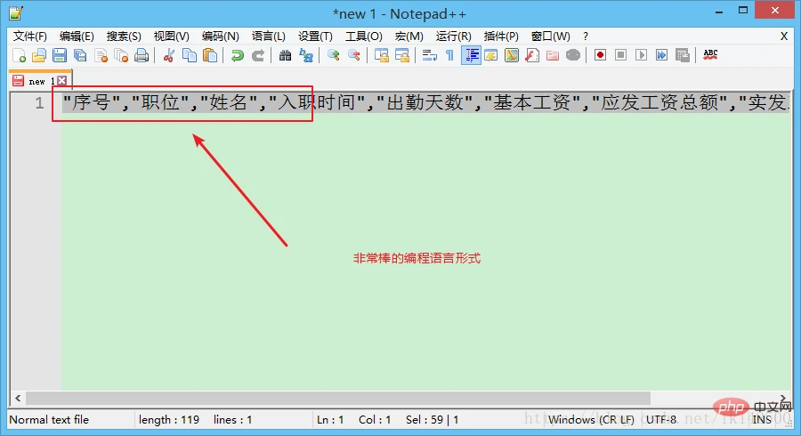Close the new 1 tab with its X

(x=61, y=81)
